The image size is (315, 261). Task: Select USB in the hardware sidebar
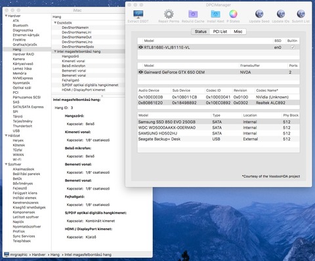click(16, 130)
